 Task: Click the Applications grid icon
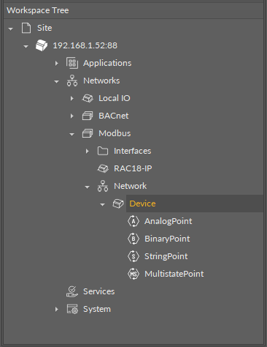pyautogui.click(x=72, y=63)
